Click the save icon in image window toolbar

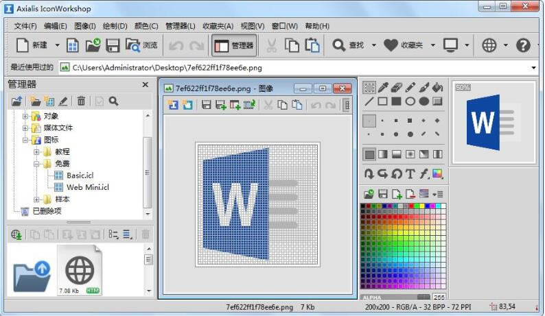tap(206, 105)
